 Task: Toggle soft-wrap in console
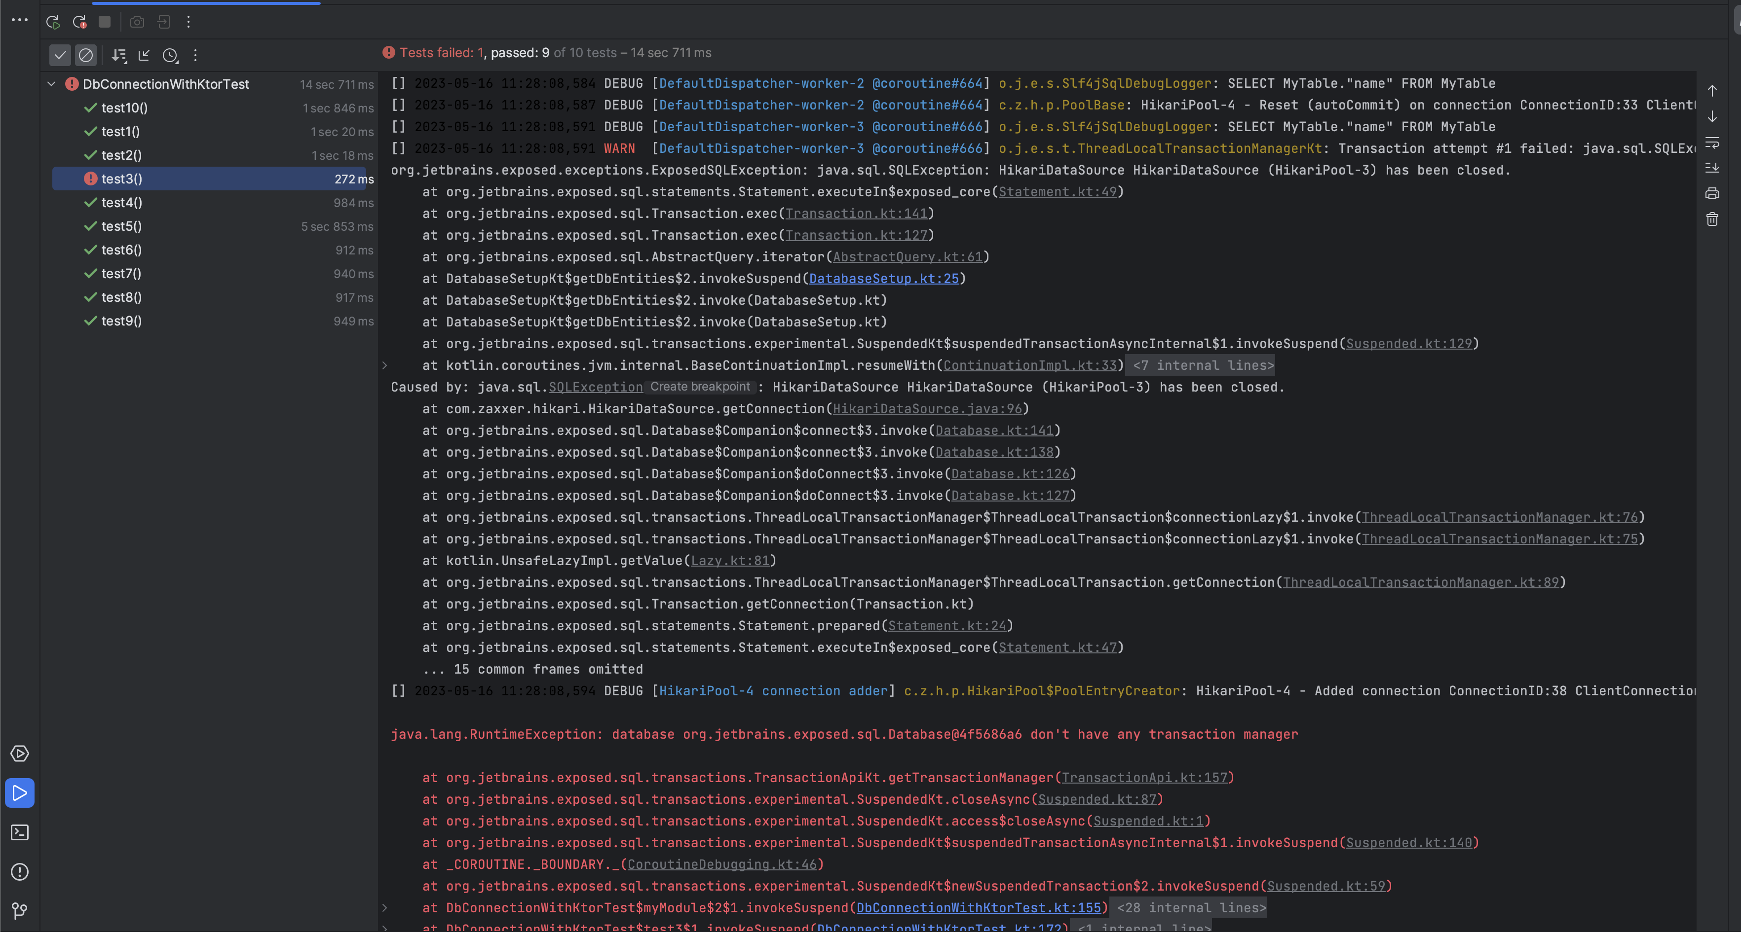(x=1712, y=143)
